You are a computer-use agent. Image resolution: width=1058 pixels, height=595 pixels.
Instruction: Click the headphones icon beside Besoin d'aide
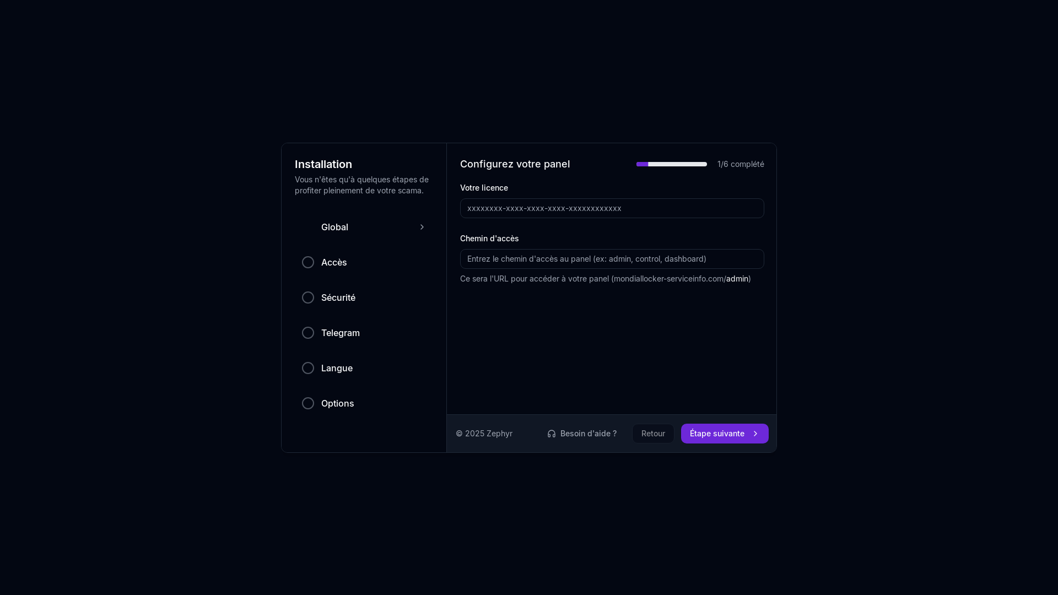pos(551,434)
